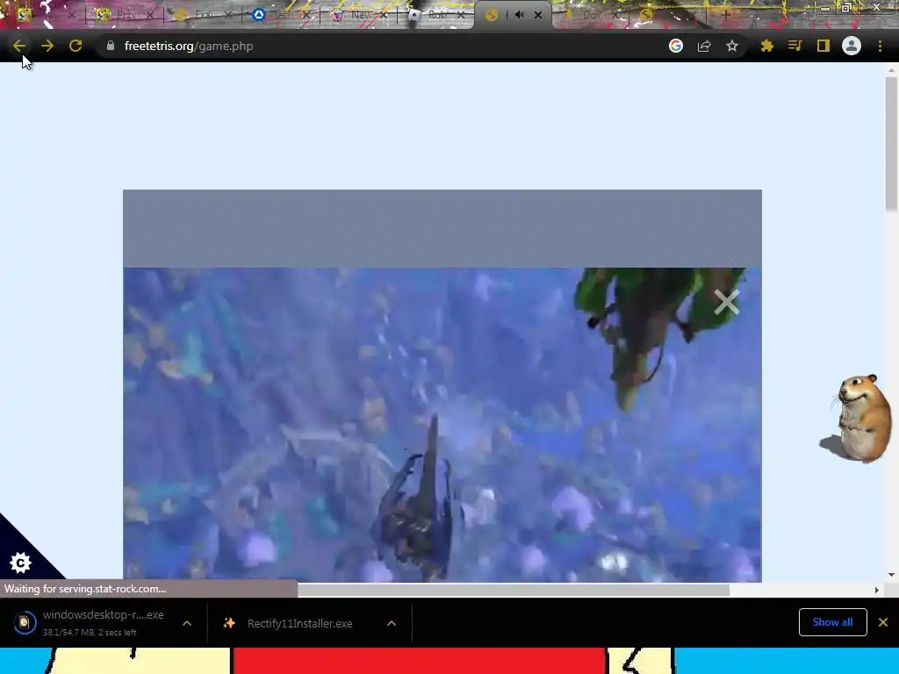Close the 'Tech' tab
This screenshot has height=674, width=899.
[306, 15]
